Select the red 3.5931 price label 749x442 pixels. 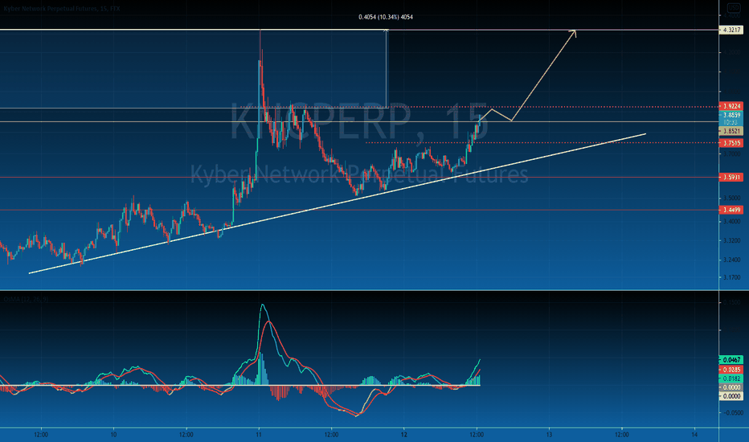pyautogui.click(x=731, y=178)
